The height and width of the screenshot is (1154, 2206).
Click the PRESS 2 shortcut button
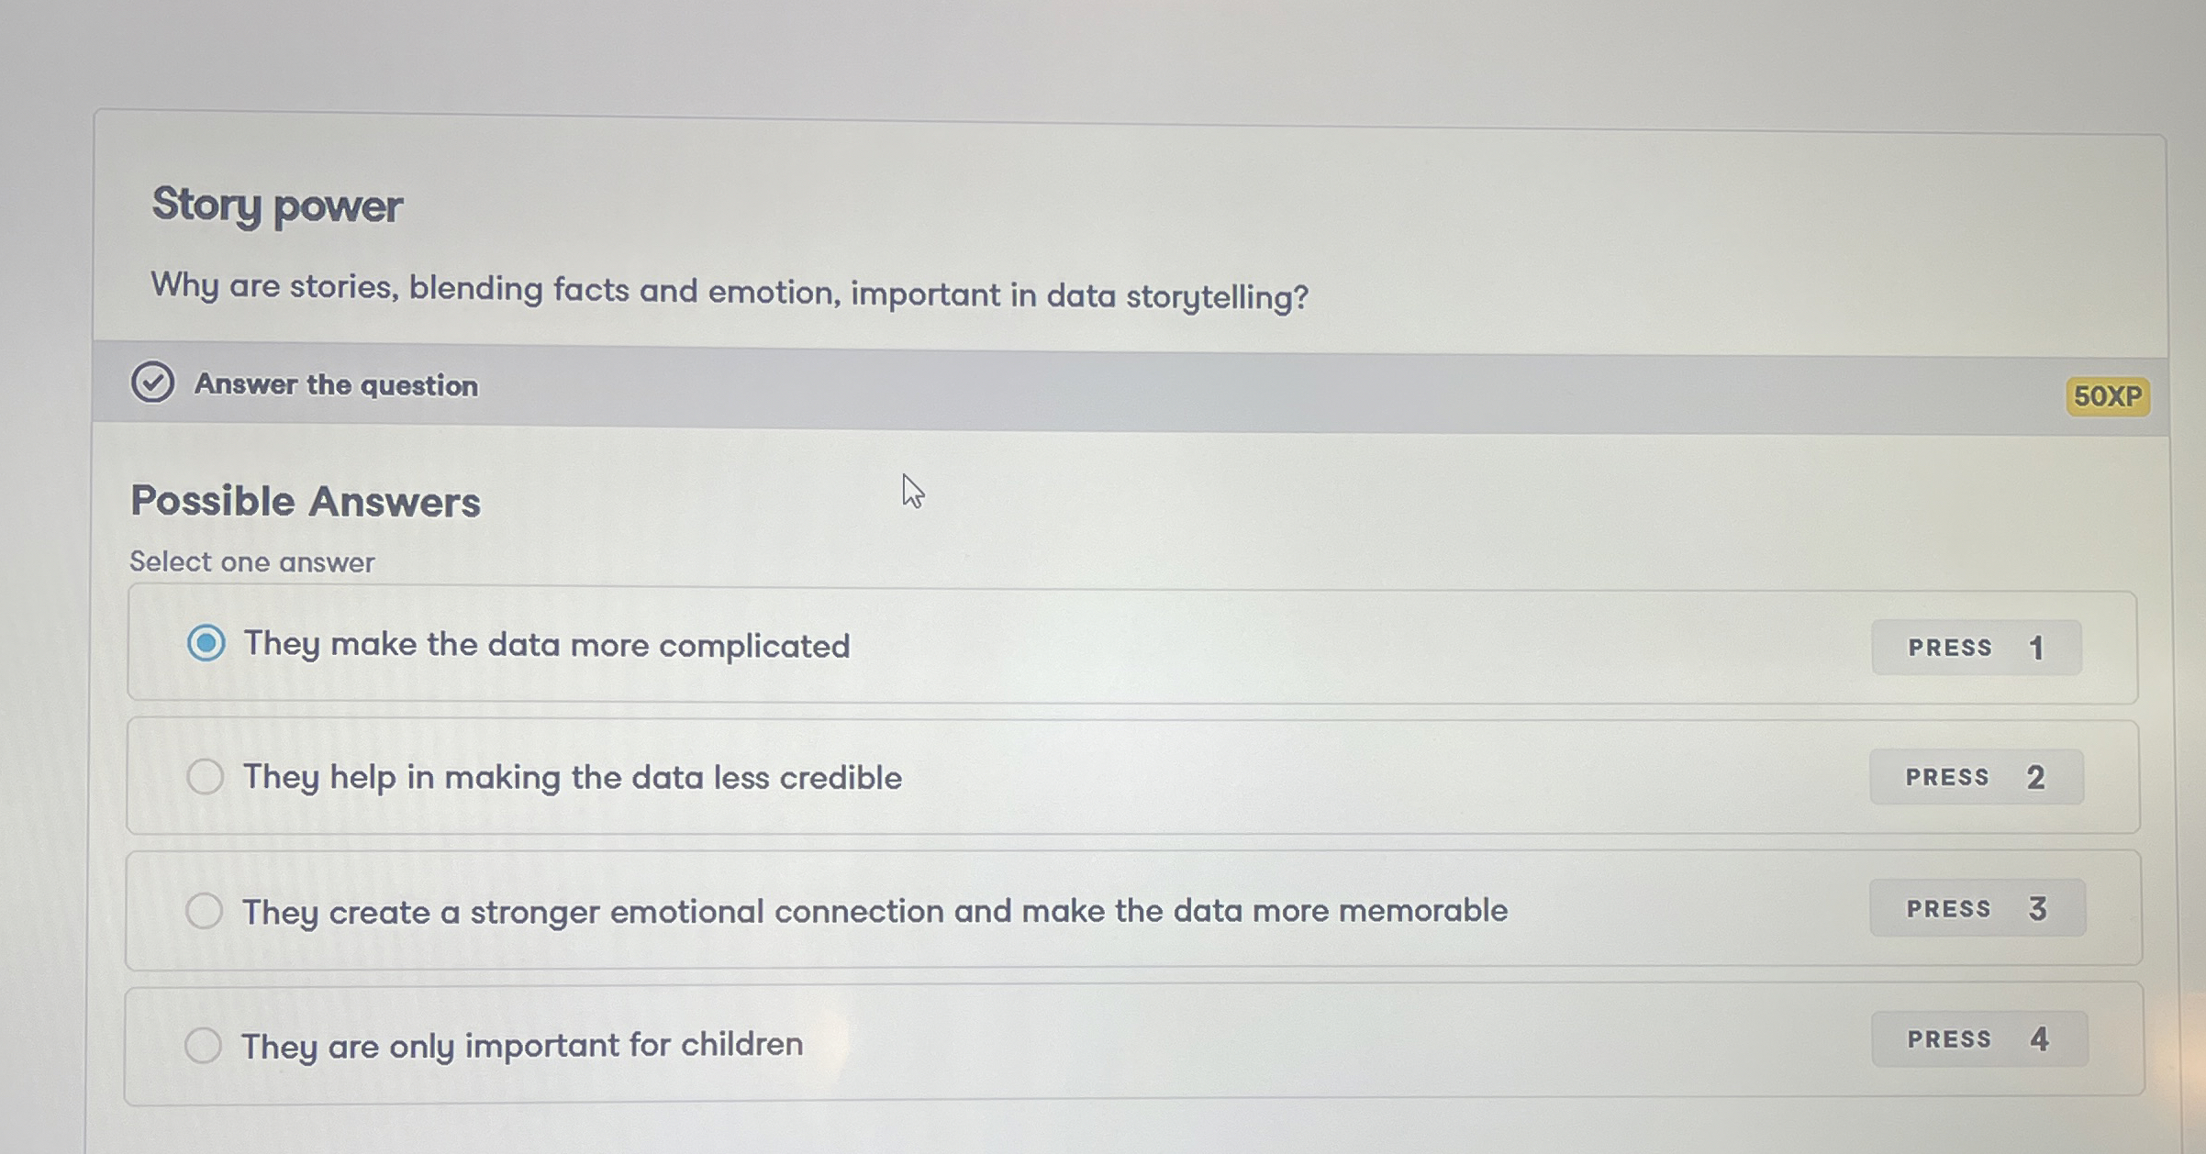1976,777
